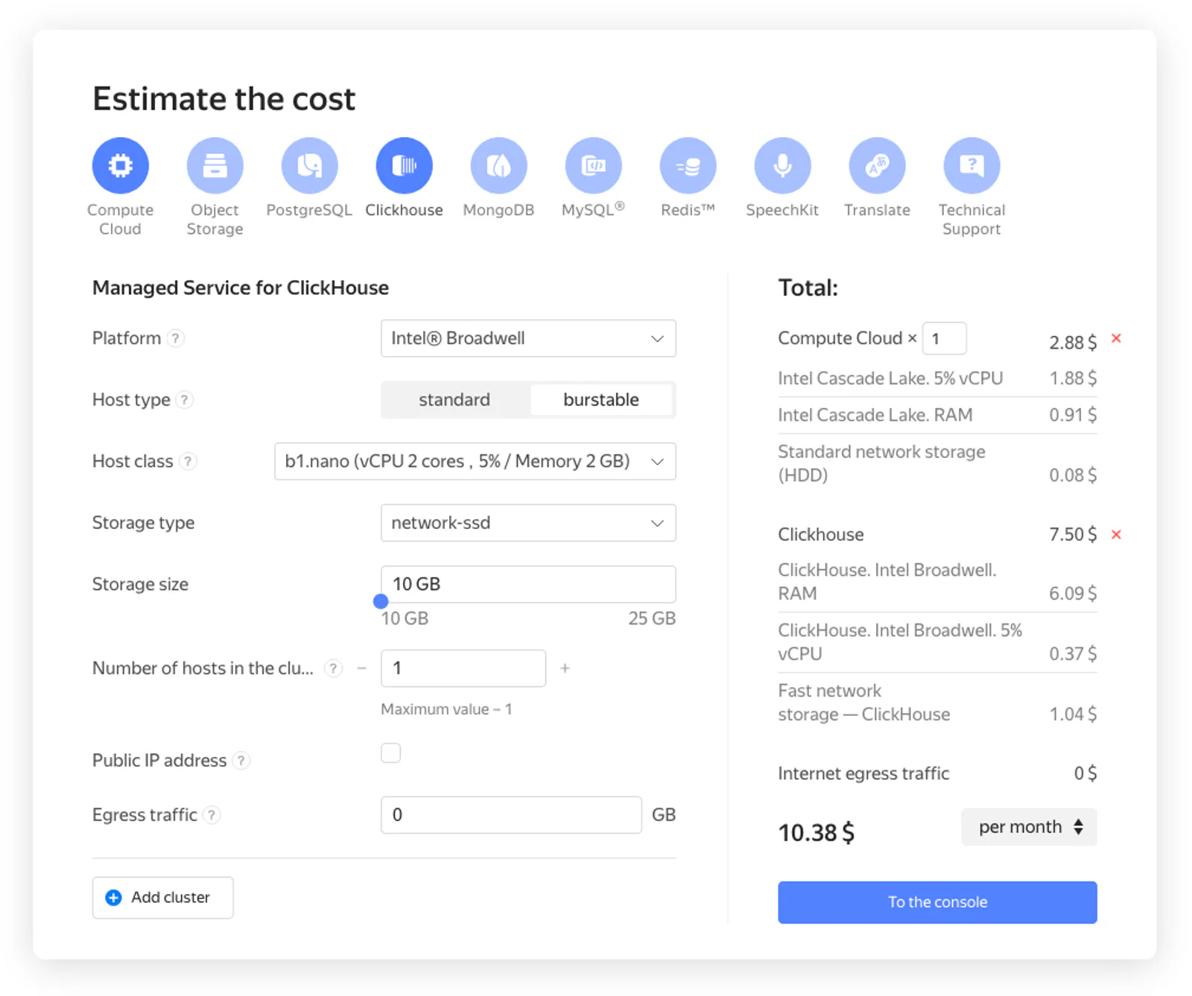The height and width of the screenshot is (996, 1192).
Task: Change the per month billing period
Action: (x=1029, y=827)
